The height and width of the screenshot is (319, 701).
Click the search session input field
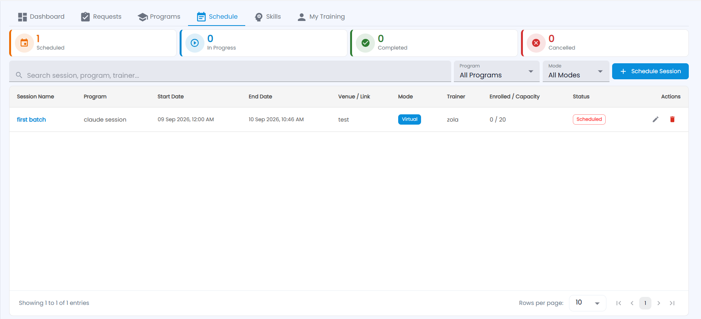point(230,71)
